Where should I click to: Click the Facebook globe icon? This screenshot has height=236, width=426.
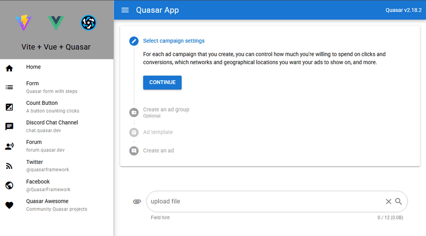point(9,185)
